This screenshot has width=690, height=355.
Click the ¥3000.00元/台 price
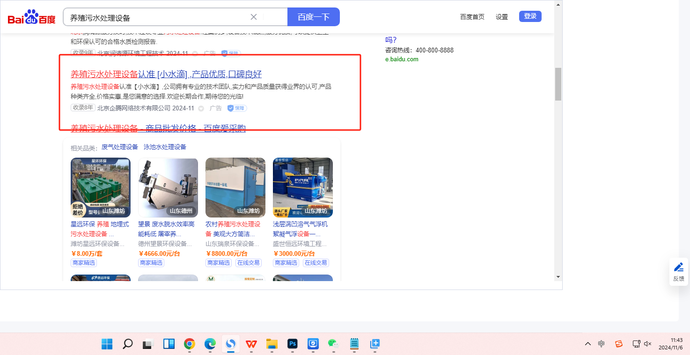[x=294, y=254]
